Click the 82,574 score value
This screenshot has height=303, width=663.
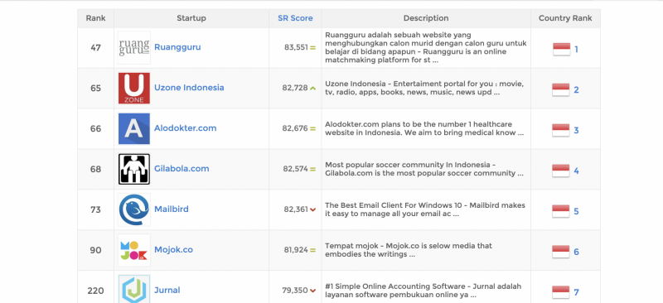point(296,169)
